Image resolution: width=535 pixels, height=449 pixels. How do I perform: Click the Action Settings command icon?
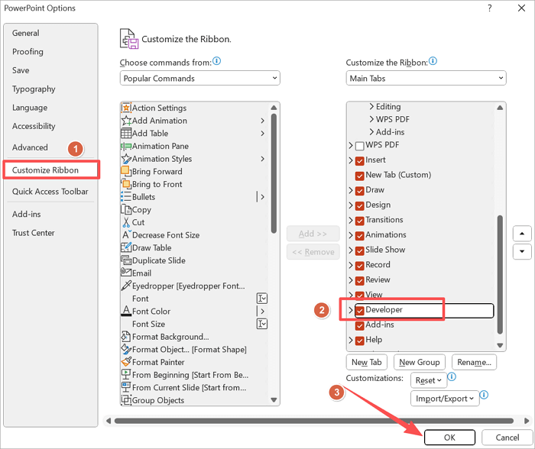tap(126, 108)
